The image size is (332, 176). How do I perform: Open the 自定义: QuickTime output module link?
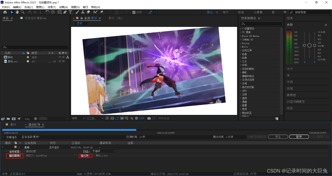tap(36, 156)
